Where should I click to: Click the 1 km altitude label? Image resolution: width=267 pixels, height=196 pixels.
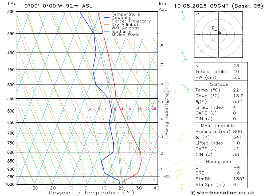coord(162,170)
